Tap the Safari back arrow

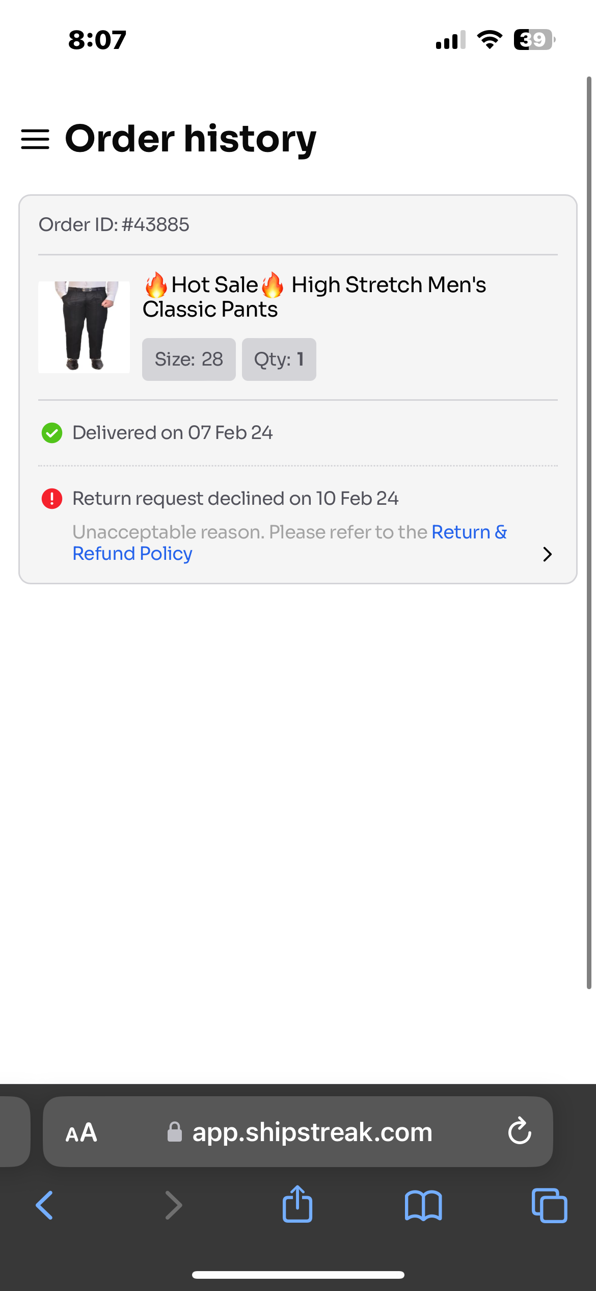[x=45, y=1205]
